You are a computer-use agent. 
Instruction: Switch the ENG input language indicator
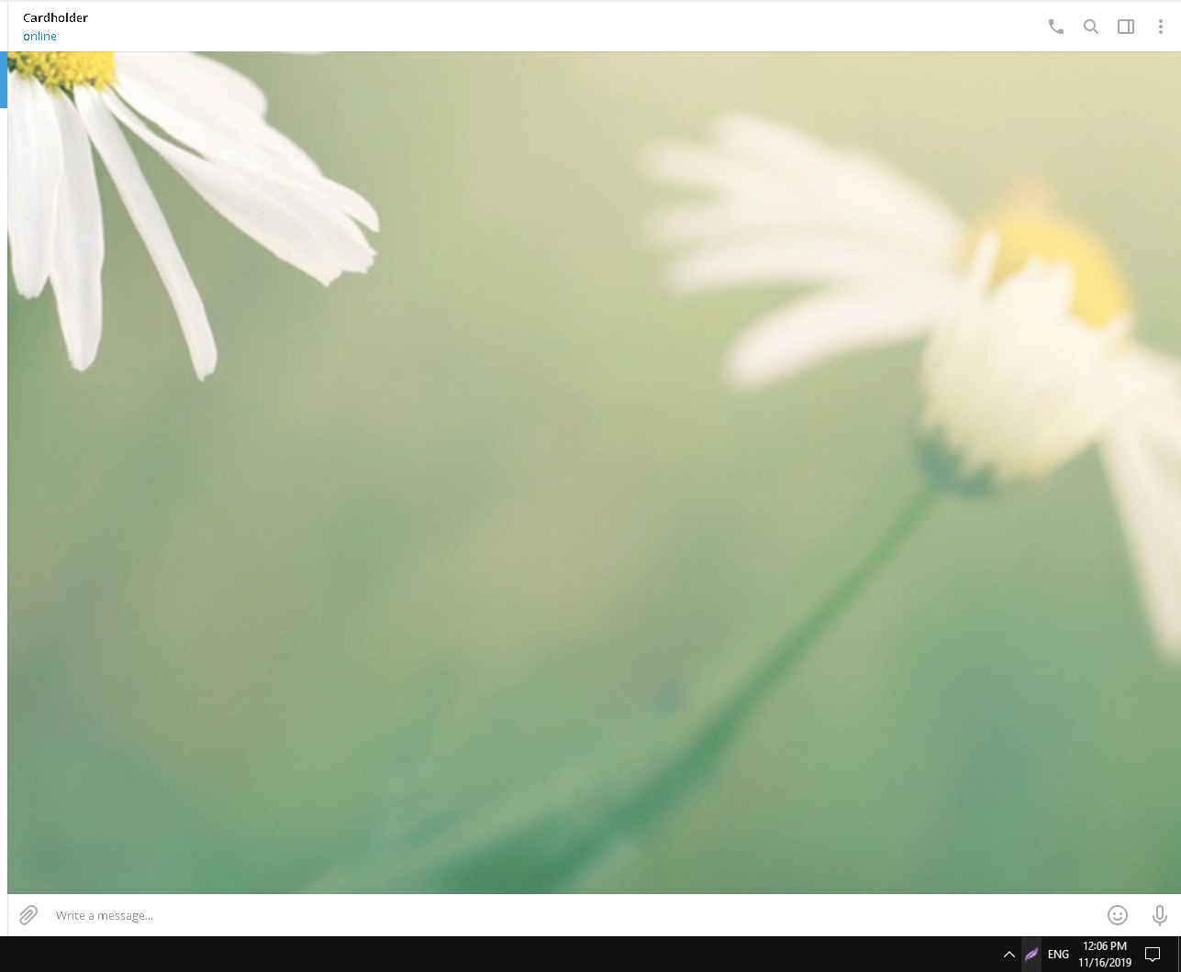click(1058, 955)
